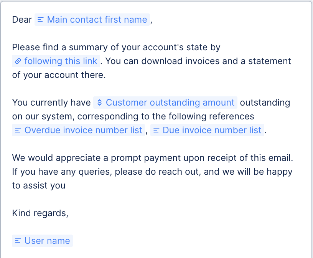Place cursor at 'to assist you' text
The width and height of the screenshot is (313, 258).
point(38,186)
